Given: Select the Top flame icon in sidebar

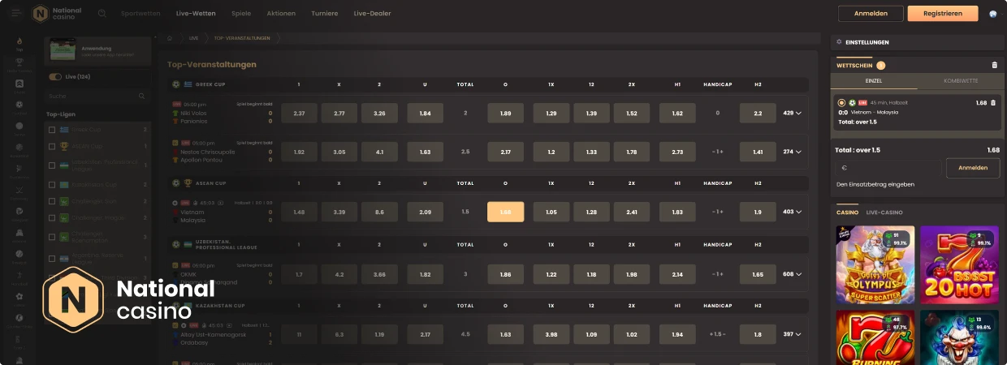Looking at the screenshot, I should [x=19, y=43].
